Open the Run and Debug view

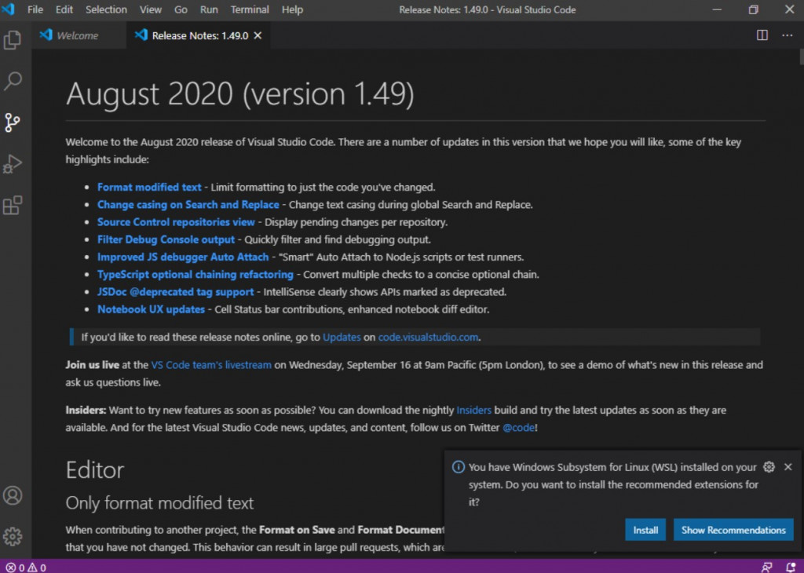click(x=13, y=164)
